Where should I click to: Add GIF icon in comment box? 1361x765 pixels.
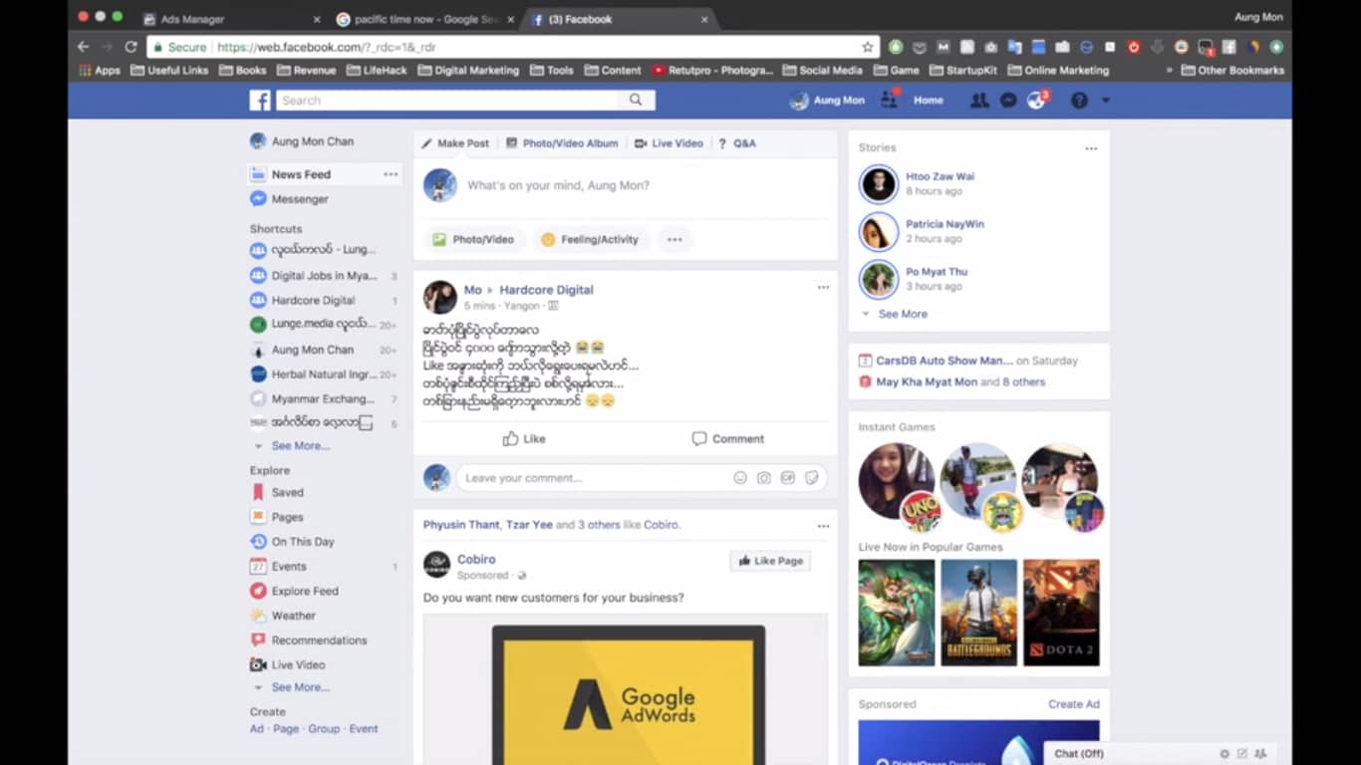coord(788,478)
